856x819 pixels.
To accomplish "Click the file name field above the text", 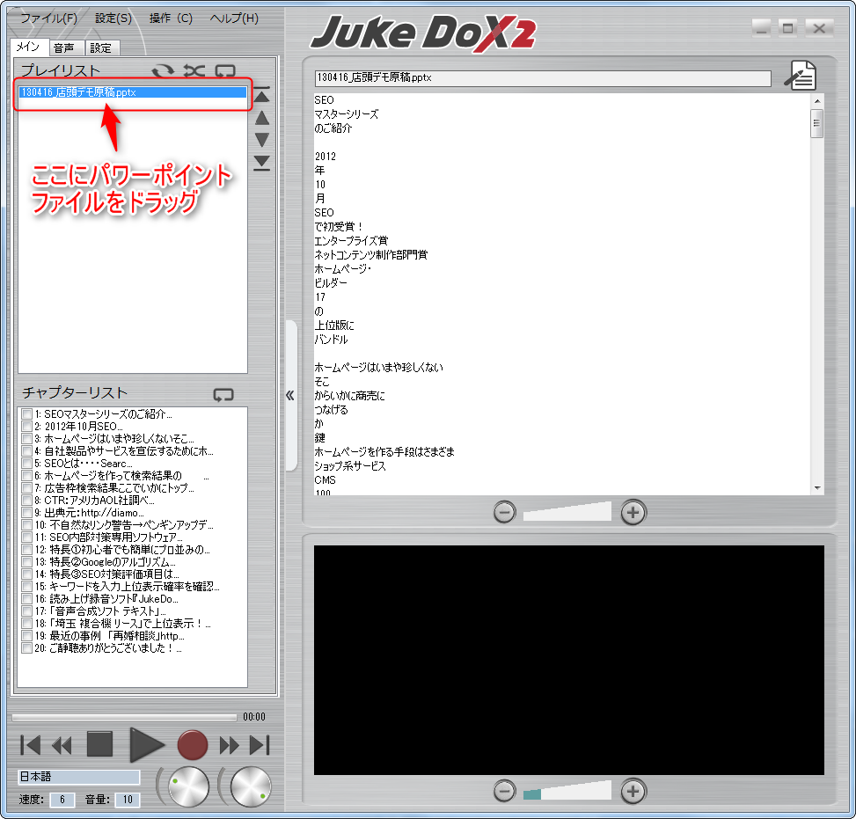I will [x=543, y=78].
